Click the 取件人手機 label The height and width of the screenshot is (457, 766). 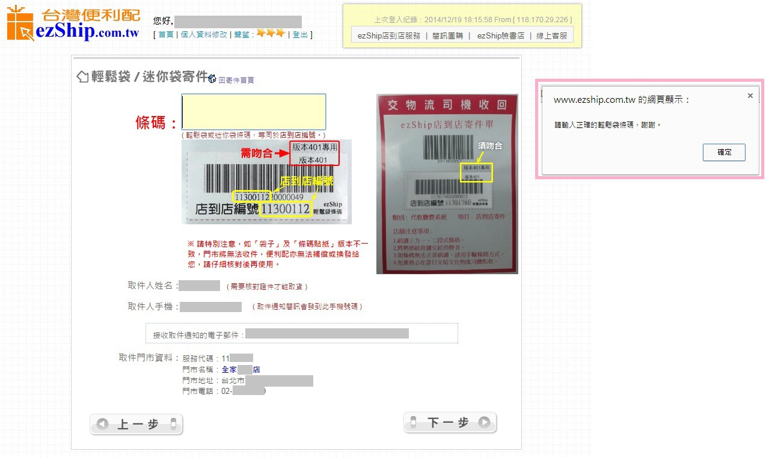153,307
